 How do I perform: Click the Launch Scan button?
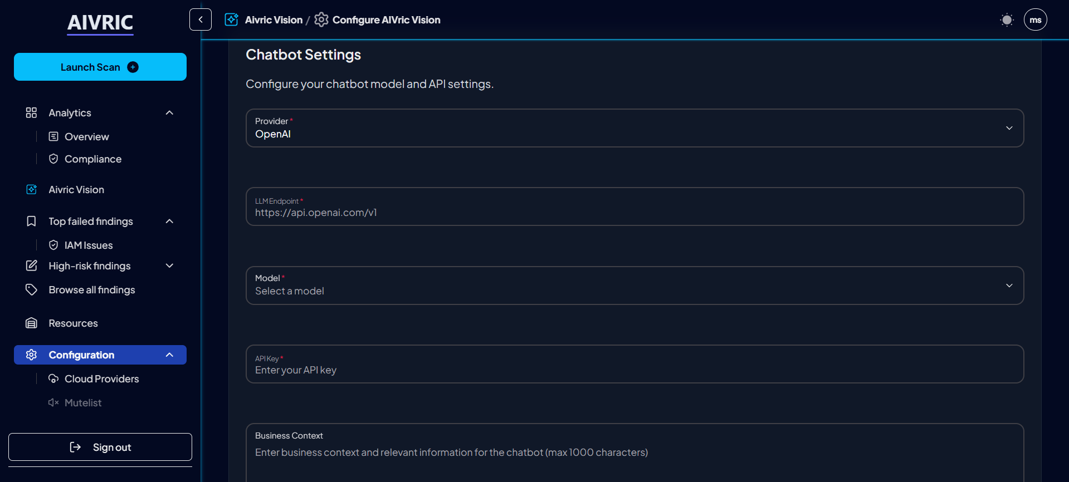100,67
